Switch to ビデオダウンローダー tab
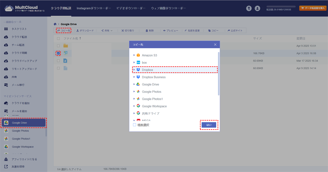The width and height of the screenshot is (328, 172). click(x=131, y=8)
